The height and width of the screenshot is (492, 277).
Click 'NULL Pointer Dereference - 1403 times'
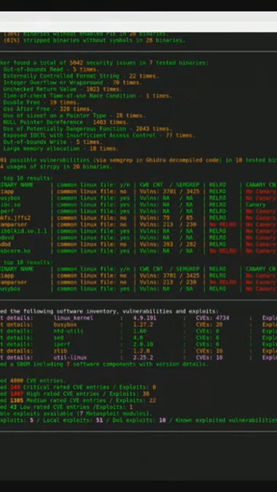click(66, 122)
